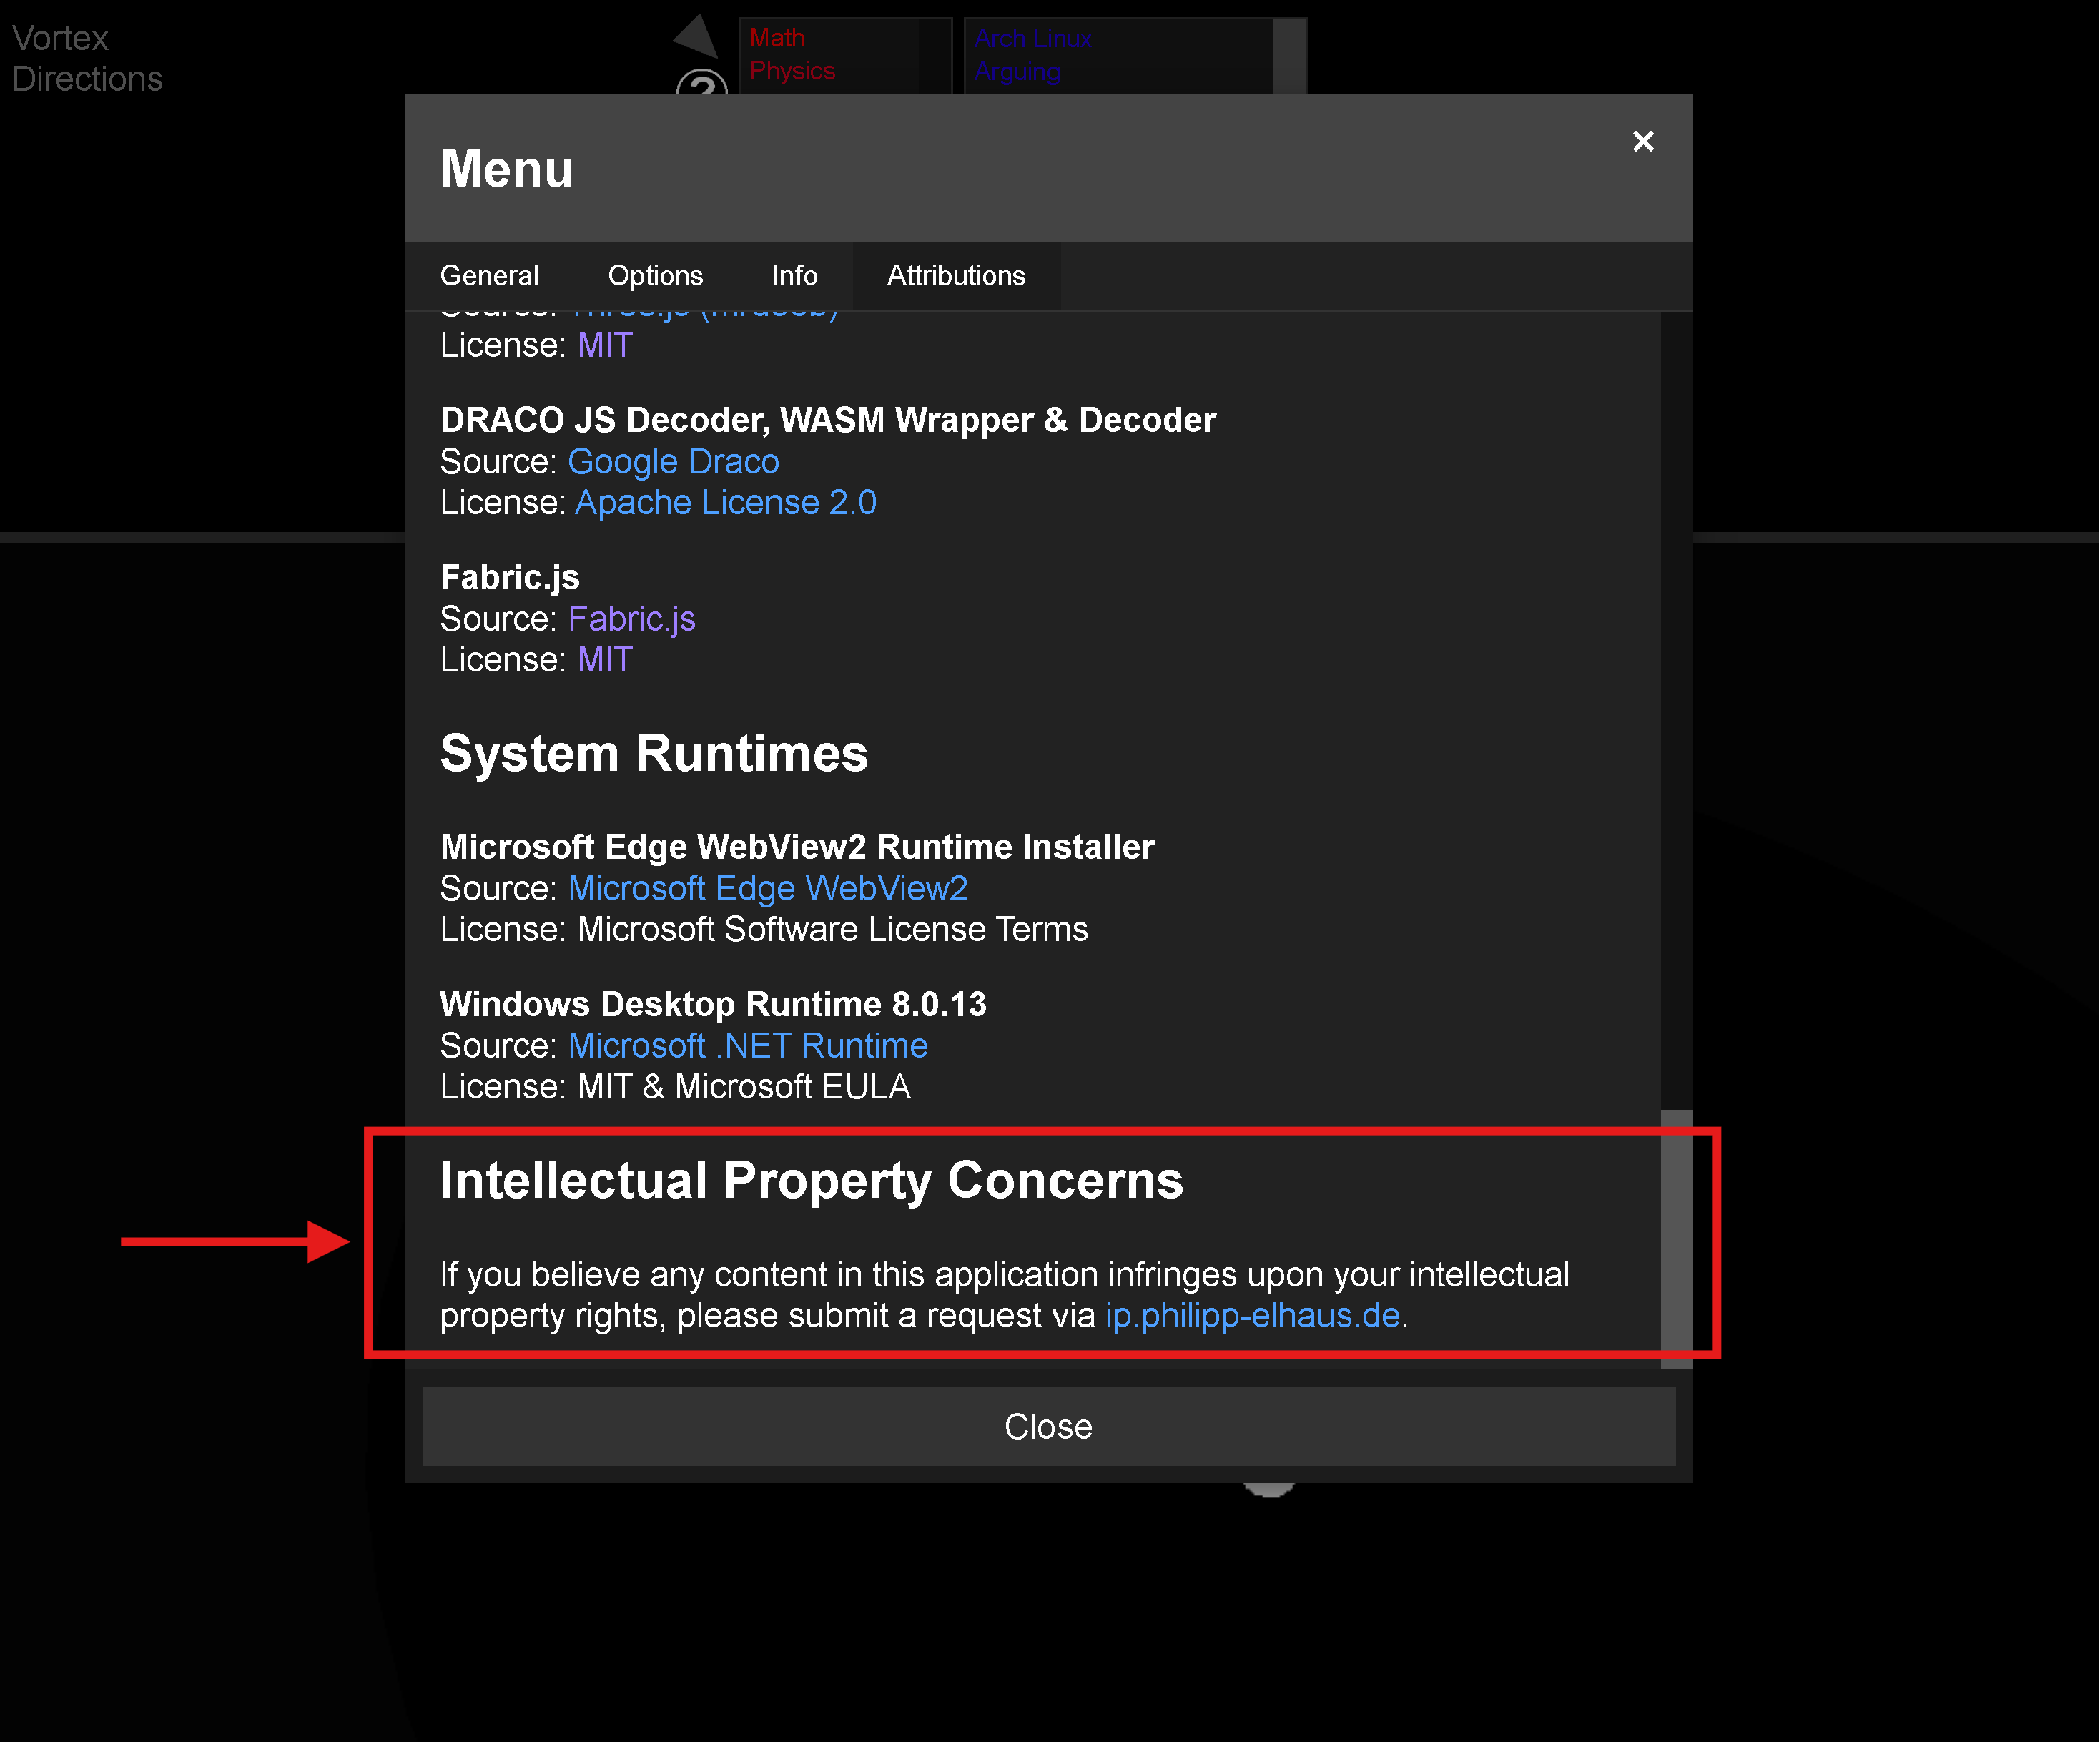Select the Attributions tab
Screen dimensions: 2100x1742
[x=956, y=275]
